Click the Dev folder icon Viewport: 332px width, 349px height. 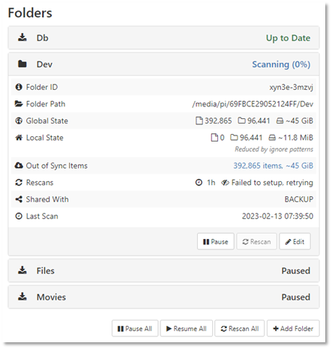point(22,64)
